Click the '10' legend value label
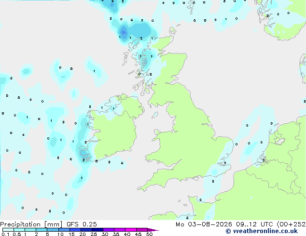 (60, 234)
